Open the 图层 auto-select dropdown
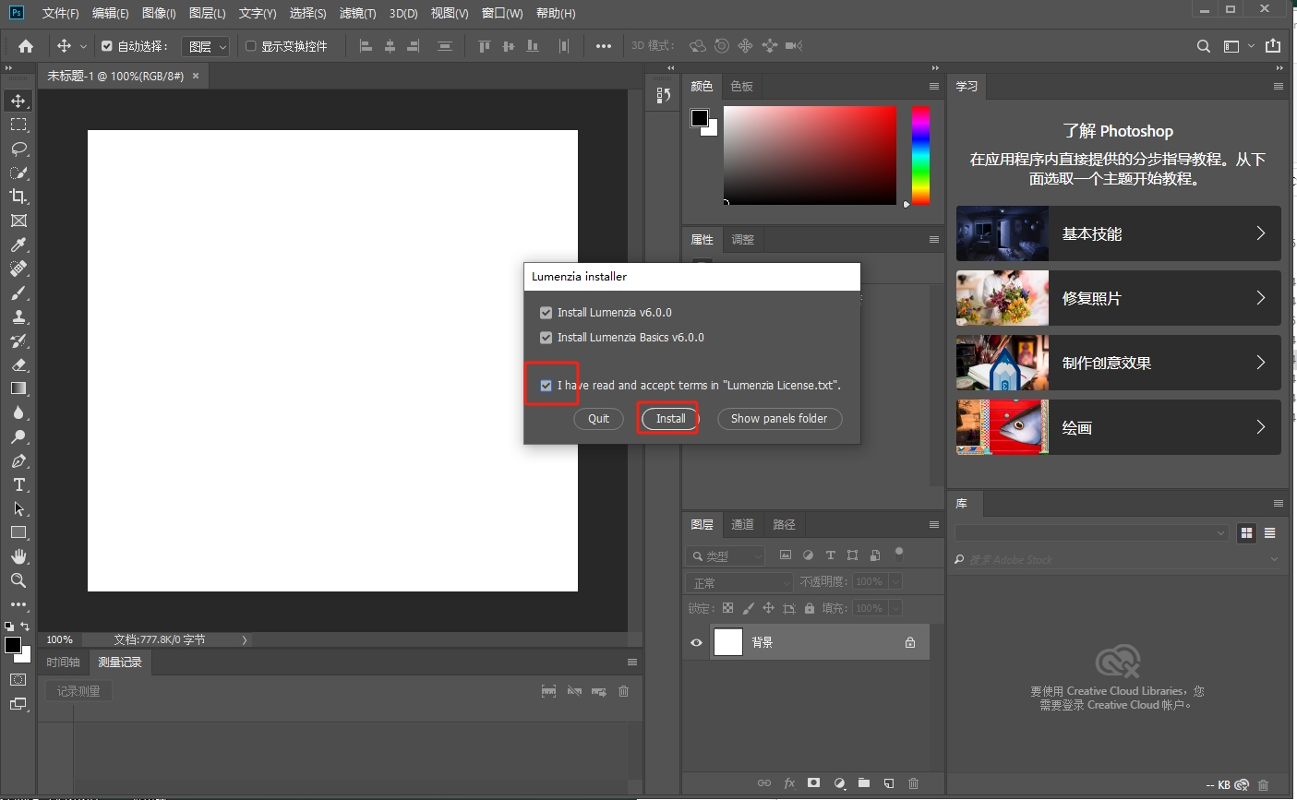The width and height of the screenshot is (1297, 800). tap(206, 46)
